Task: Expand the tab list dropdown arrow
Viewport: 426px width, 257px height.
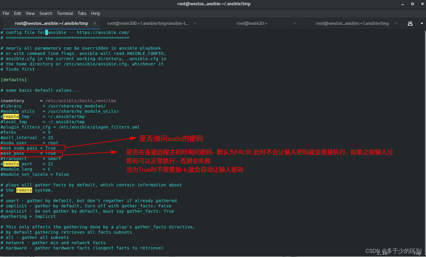Action: 422,23
